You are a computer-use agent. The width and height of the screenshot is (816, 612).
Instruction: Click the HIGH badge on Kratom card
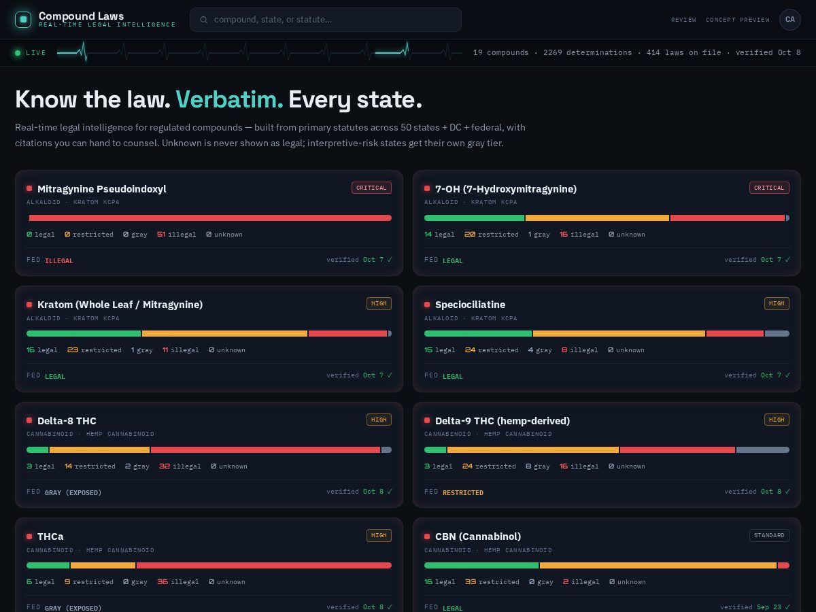pyautogui.click(x=379, y=303)
